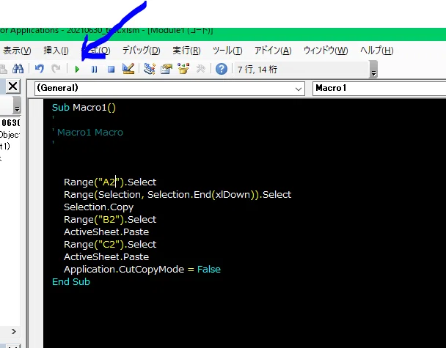Click the Selection.End(xlDown) code line
Screen dimensions: 446x348
(x=178, y=195)
